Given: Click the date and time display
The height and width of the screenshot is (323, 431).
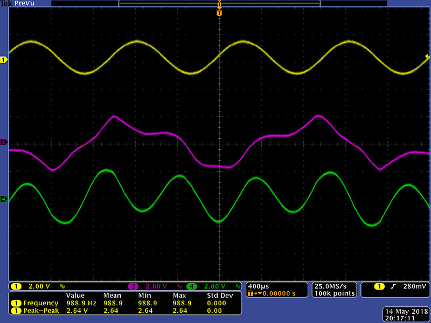Looking at the screenshot, I should point(405,315).
